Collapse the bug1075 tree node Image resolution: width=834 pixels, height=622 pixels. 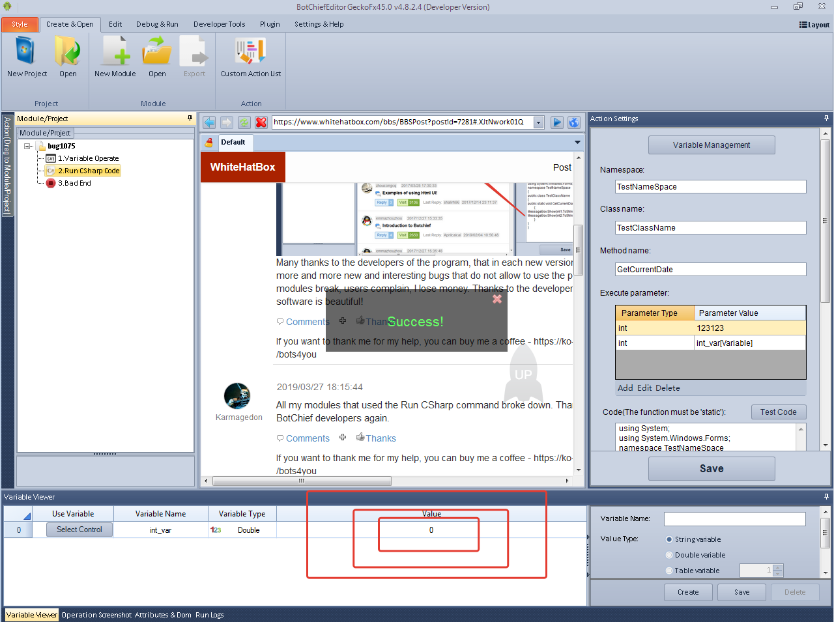pyautogui.click(x=28, y=146)
